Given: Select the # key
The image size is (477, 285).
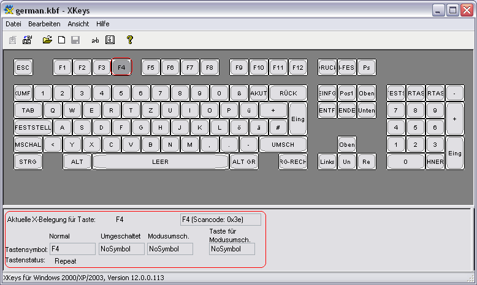Looking at the screenshot, I should [x=278, y=127].
